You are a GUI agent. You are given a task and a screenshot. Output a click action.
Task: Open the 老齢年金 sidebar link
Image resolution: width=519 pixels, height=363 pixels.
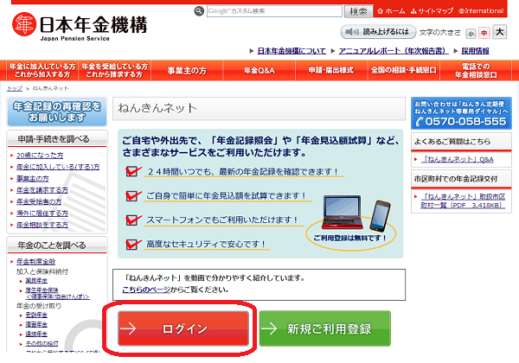pyautogui.click(x=36, y=315)
